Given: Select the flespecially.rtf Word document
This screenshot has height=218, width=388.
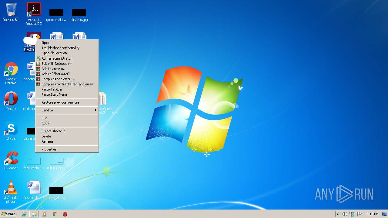Looking at the screenshot, I should (x=34, y=190).
